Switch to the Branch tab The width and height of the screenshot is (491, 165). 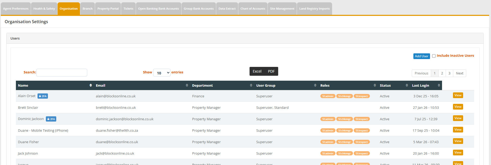click(x=88, y=9)
